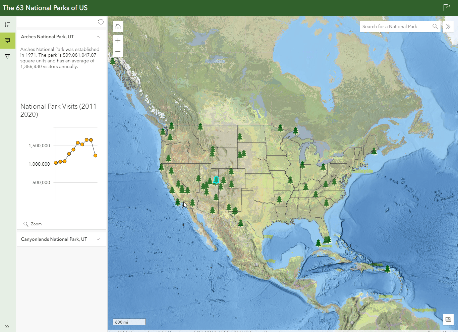The height and width of the screenshot is (332, 458).
Task: Select the tree marker in the Virgin Islands
Action: coord(388,269)
